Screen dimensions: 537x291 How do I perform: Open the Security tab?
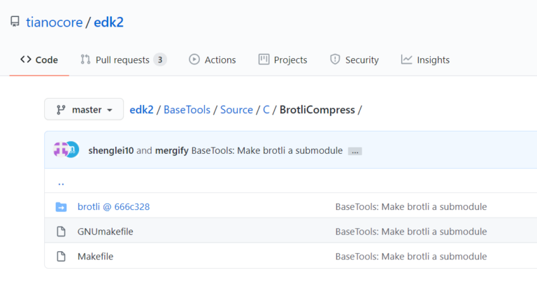(x=355, y=60)
